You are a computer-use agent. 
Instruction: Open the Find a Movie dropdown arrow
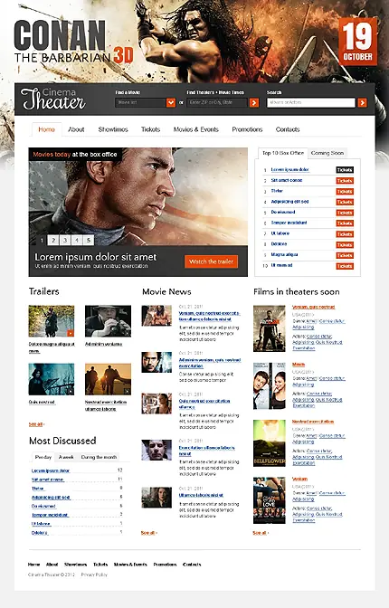pos(171,102)
